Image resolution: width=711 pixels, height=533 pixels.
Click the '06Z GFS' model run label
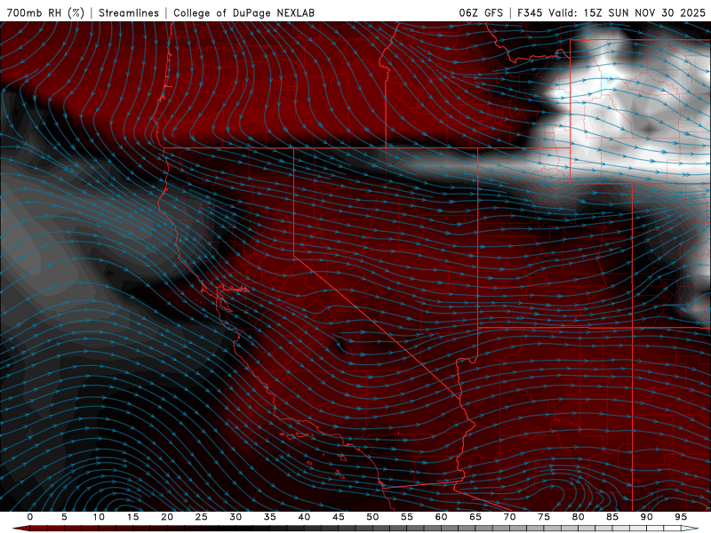point(481,12)
